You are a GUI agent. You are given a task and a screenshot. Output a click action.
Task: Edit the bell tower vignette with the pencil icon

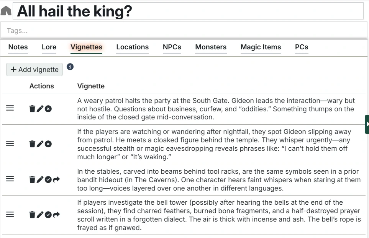click(39, 215)
